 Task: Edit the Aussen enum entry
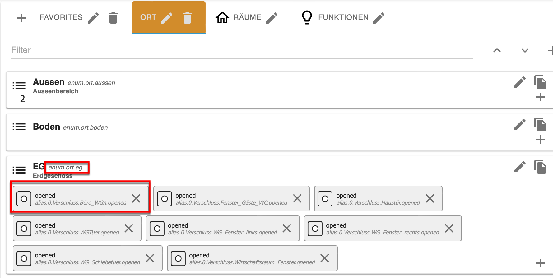[520, 82]
